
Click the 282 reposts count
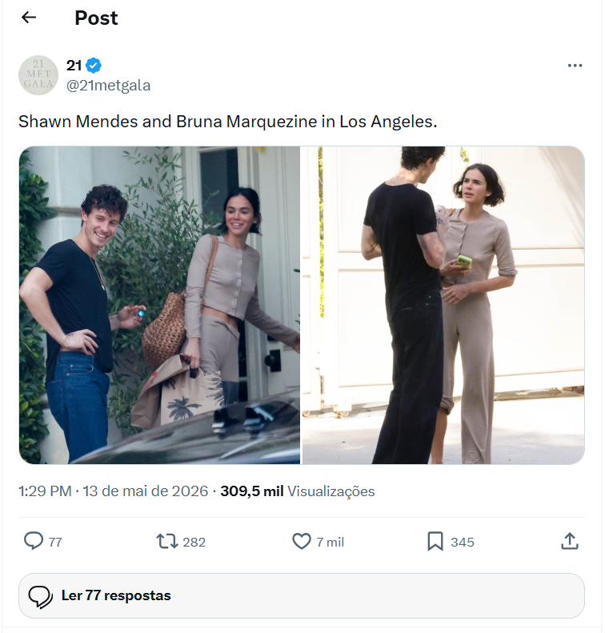pos(194,542)
